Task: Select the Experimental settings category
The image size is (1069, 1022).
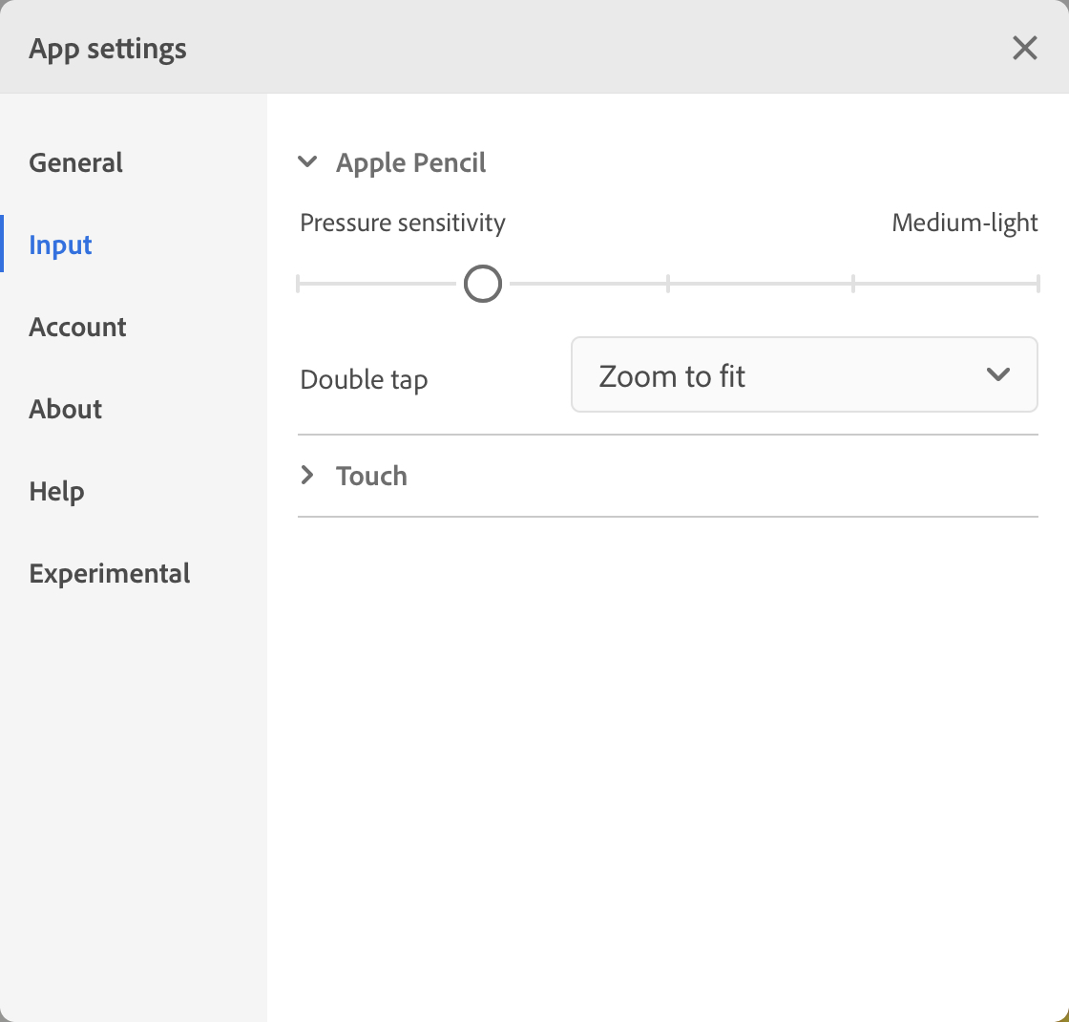Action: (x=110, y=573)
